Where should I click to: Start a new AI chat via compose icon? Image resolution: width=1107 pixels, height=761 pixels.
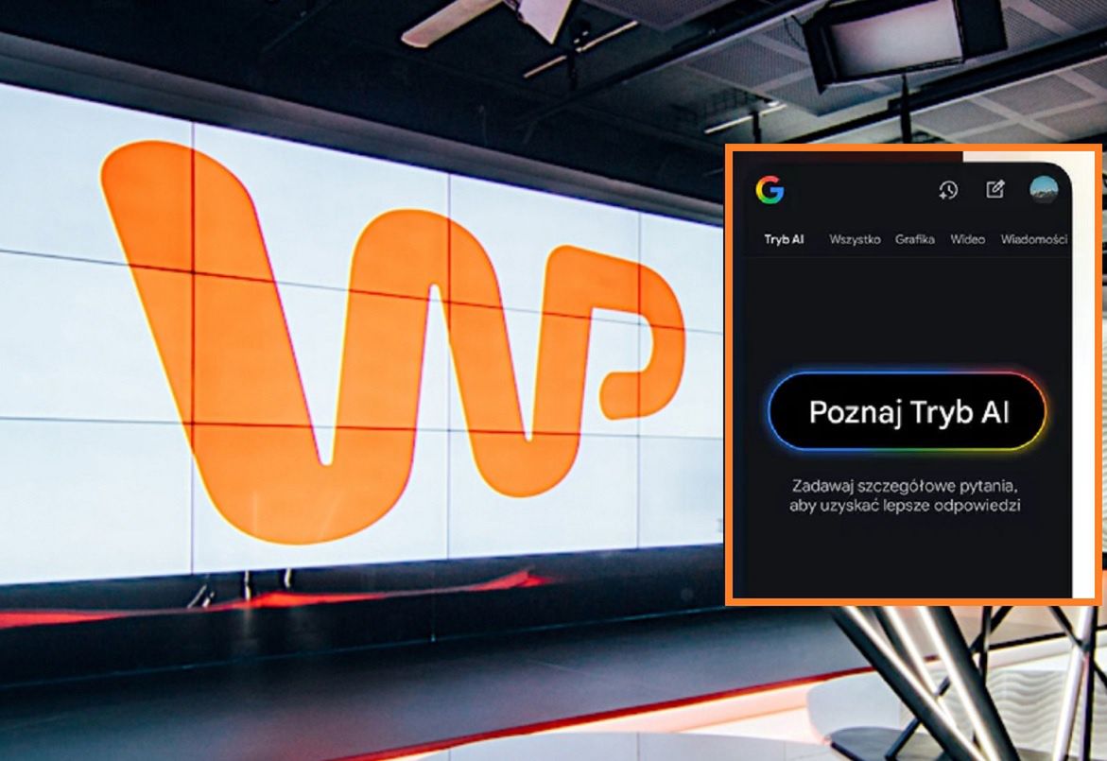995,190
